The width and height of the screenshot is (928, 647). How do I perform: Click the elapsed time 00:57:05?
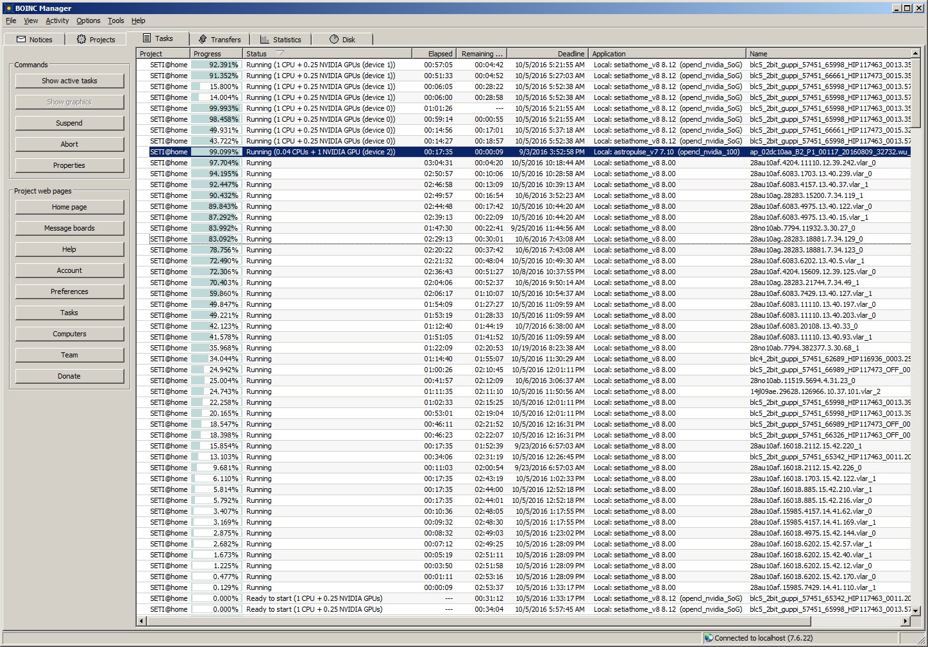(x=438, y=65)
